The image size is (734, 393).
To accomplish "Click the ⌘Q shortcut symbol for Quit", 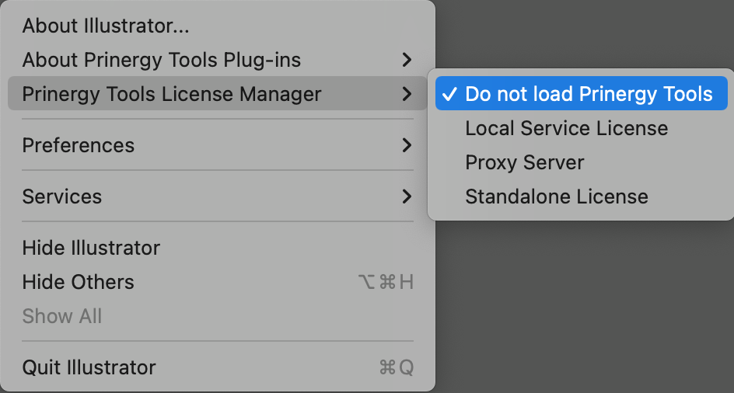I will coord(396,367).
